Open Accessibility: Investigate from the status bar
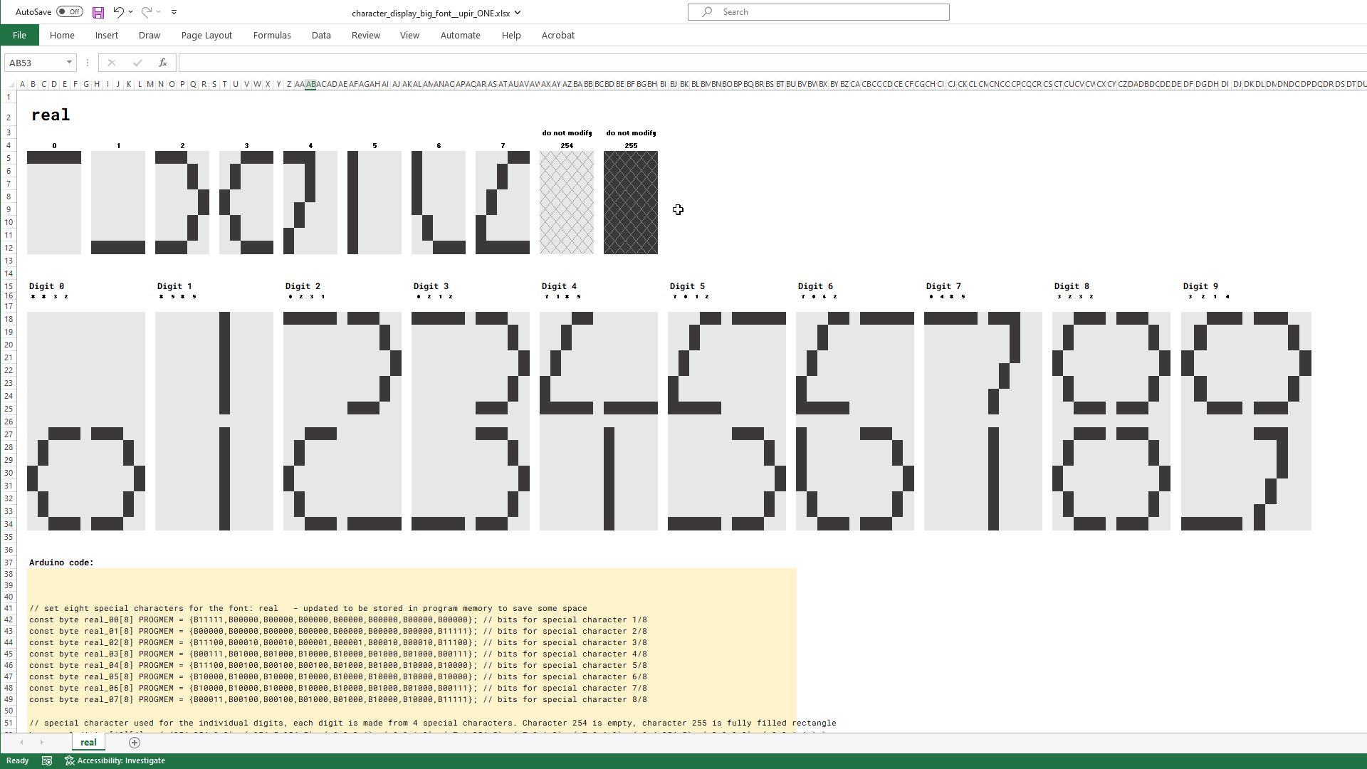The height and width of the screenshot is (769, 1367). (115, 760)
